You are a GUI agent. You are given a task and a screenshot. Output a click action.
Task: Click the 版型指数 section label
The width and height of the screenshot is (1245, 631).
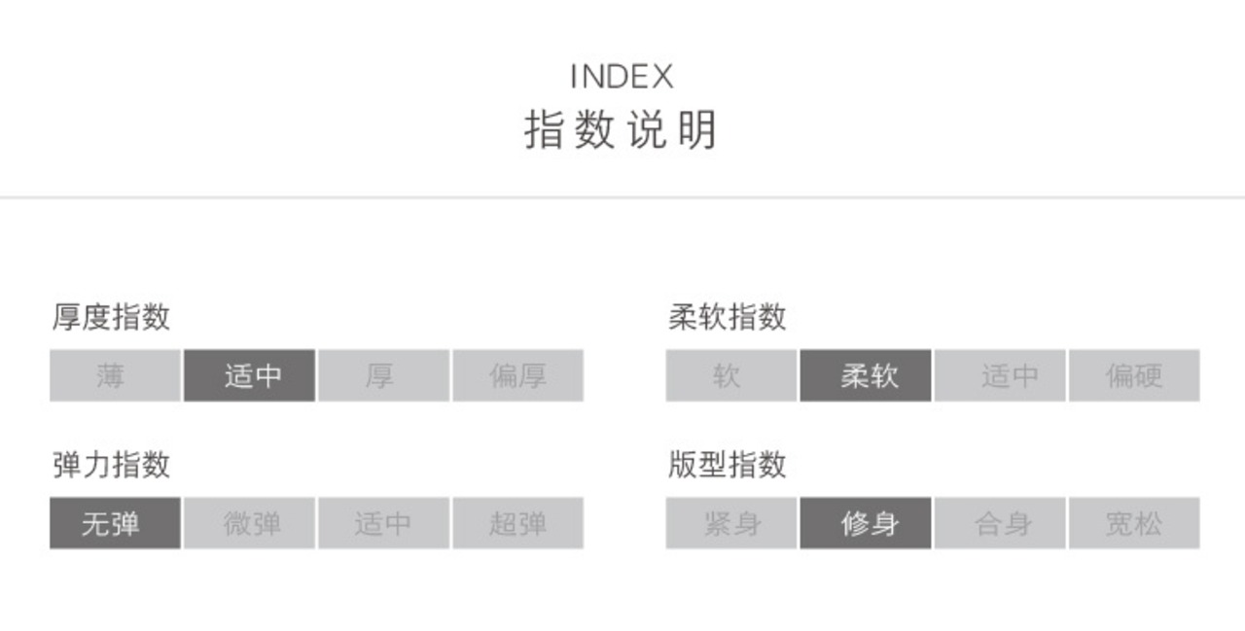tap(727, 465)
